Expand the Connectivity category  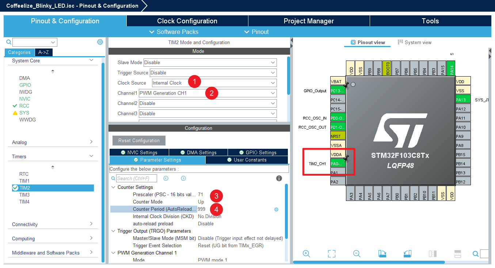52,224
